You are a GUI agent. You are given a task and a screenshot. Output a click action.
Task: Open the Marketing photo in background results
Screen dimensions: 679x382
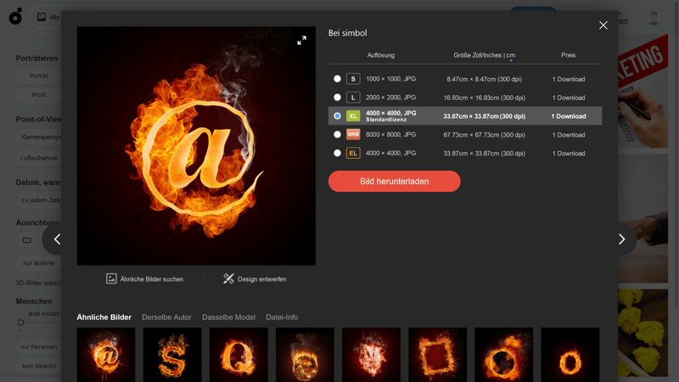(643, 91)
